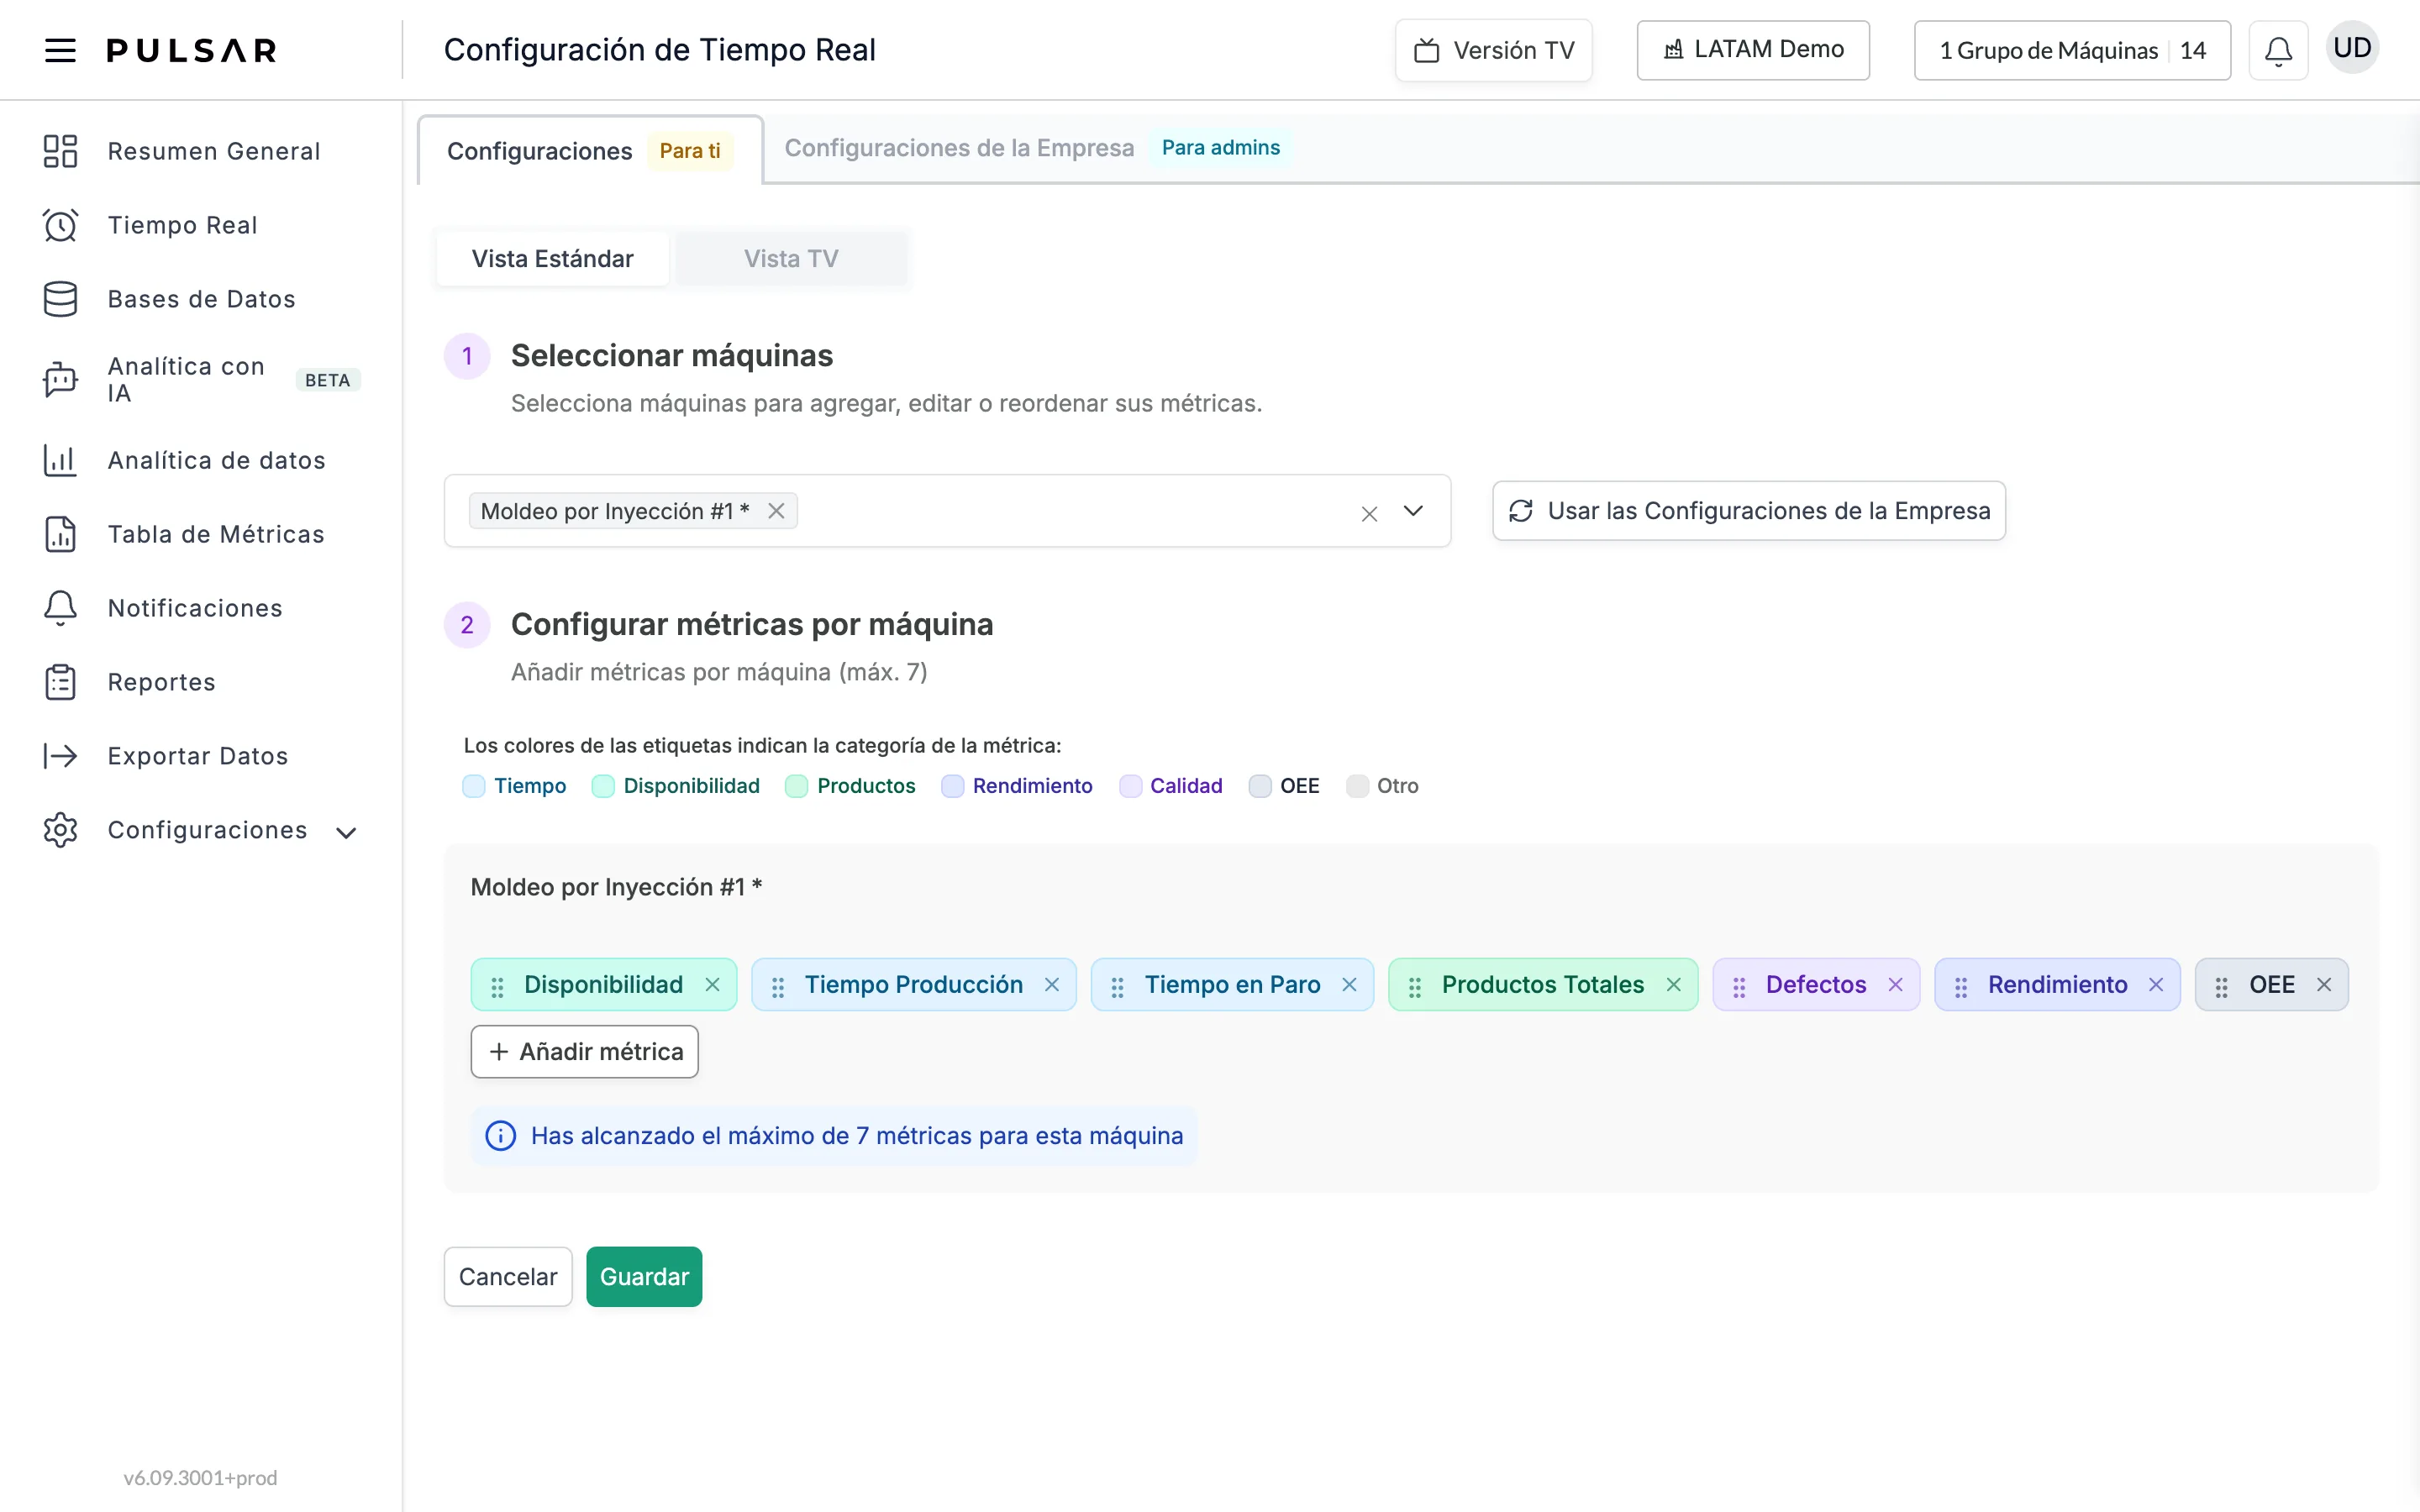
Task: Click inside the machine selection field
Action: tap(947, 511)
